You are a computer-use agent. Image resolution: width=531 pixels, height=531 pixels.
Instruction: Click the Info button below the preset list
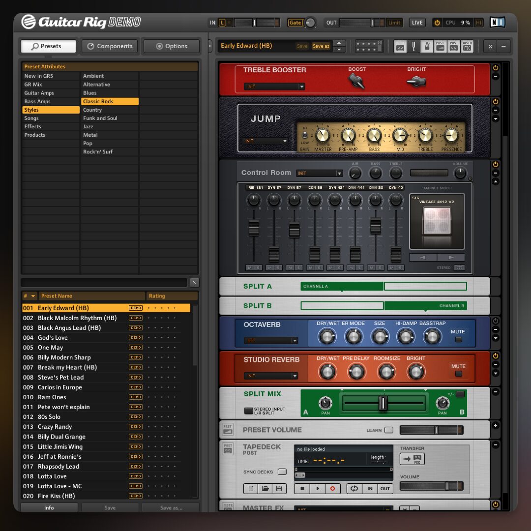click(49, 508)
